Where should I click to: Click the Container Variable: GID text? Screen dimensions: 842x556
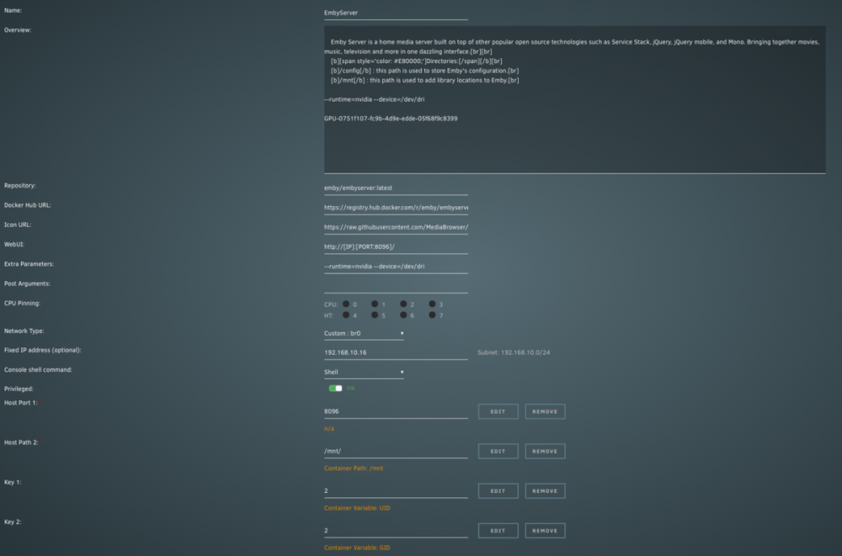point(357,548)
